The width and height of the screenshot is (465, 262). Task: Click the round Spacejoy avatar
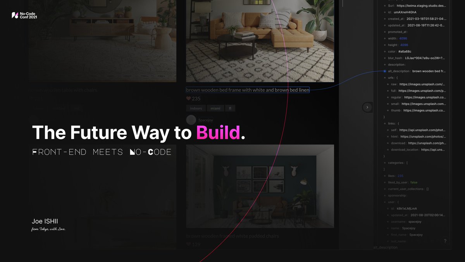(x=191, y=120)
